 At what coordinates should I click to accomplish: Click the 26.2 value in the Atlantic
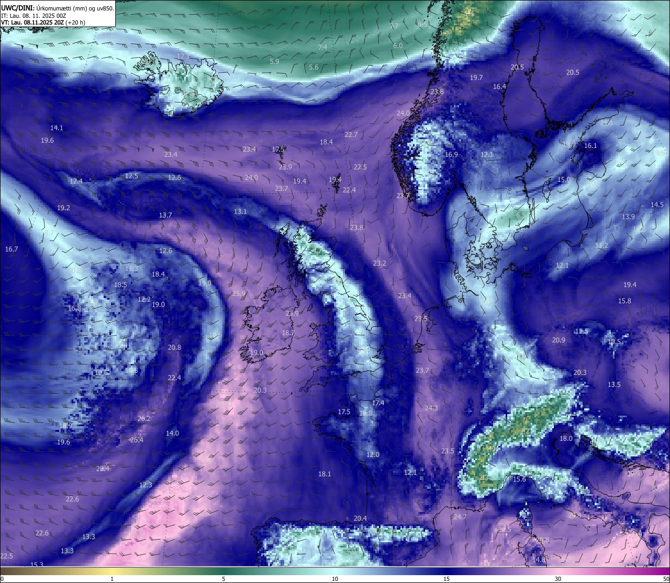click(144, 418)
